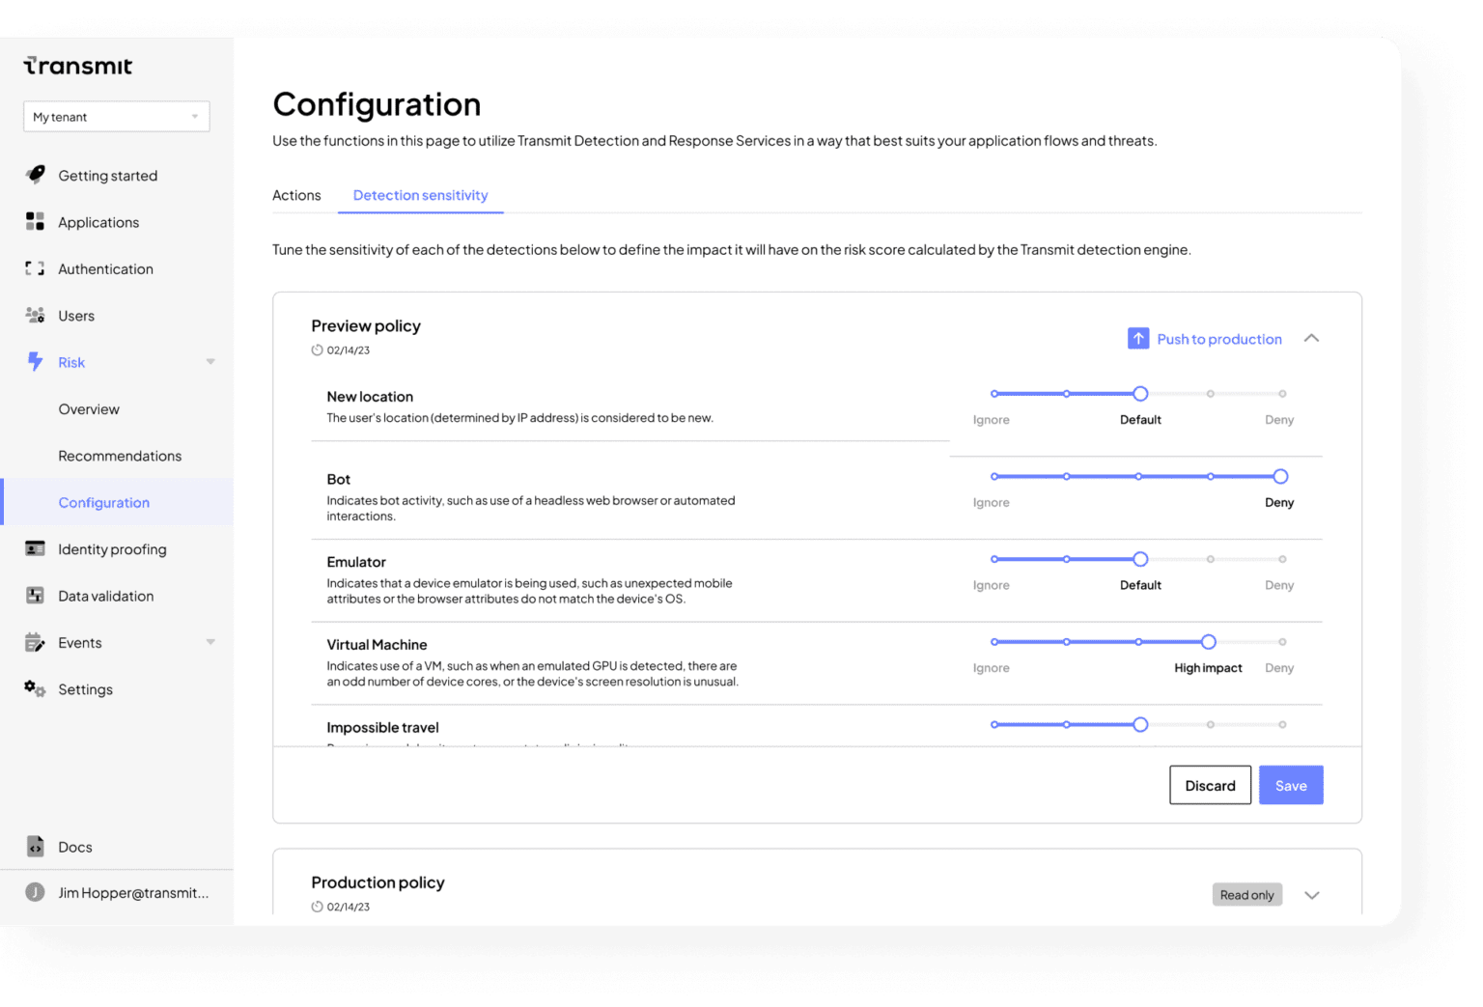Viewport: 1483px width, 1007px height.
Task: Click the Events calendar icon
Action: click(x=35, y=642)
